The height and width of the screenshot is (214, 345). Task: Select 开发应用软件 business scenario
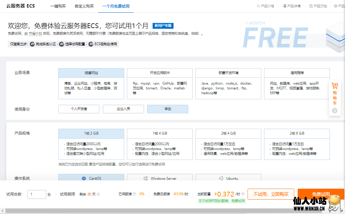click(160, 84)
